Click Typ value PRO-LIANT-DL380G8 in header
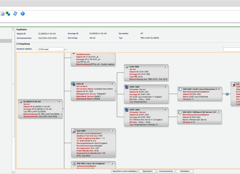Image resolution: width=240 pixels, height=174 pixels. (x=149, y=38)
